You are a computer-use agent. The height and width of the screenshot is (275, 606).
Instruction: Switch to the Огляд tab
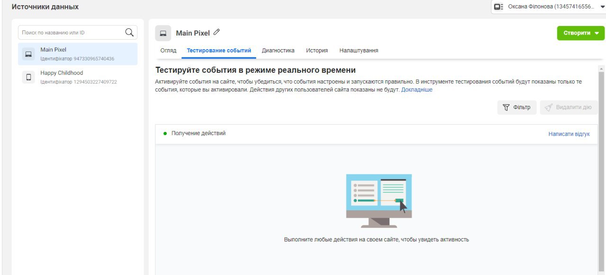(168, 51)
